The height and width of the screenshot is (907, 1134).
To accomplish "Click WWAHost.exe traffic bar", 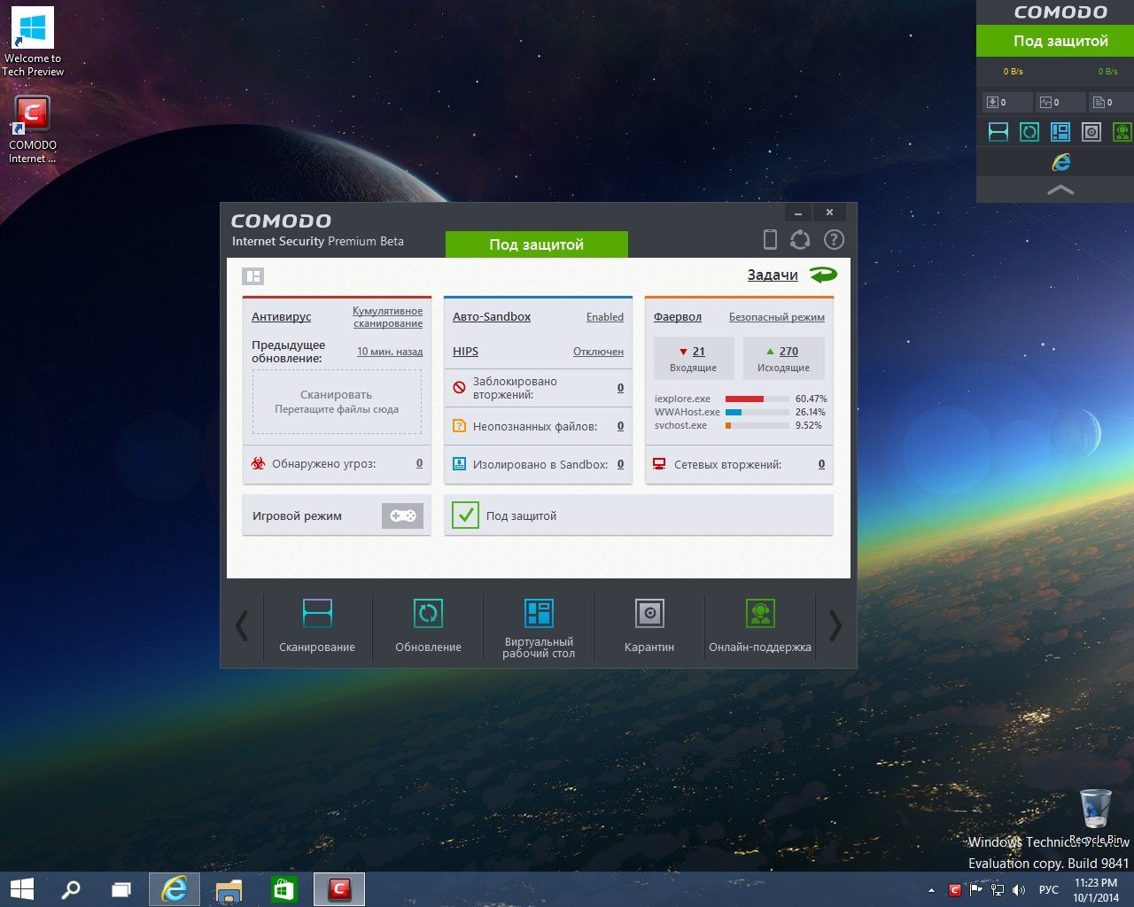I will (x=757, y=412).
